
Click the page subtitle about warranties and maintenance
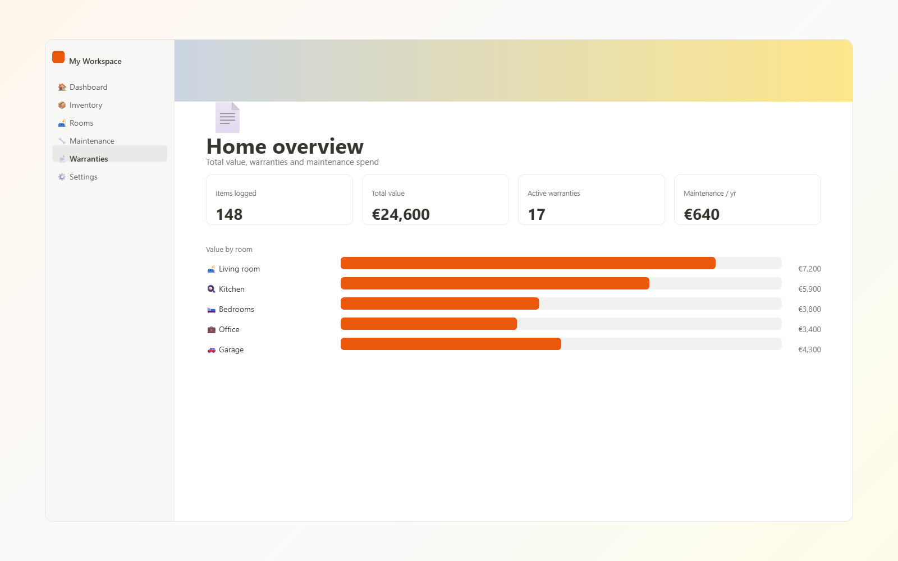292,162
